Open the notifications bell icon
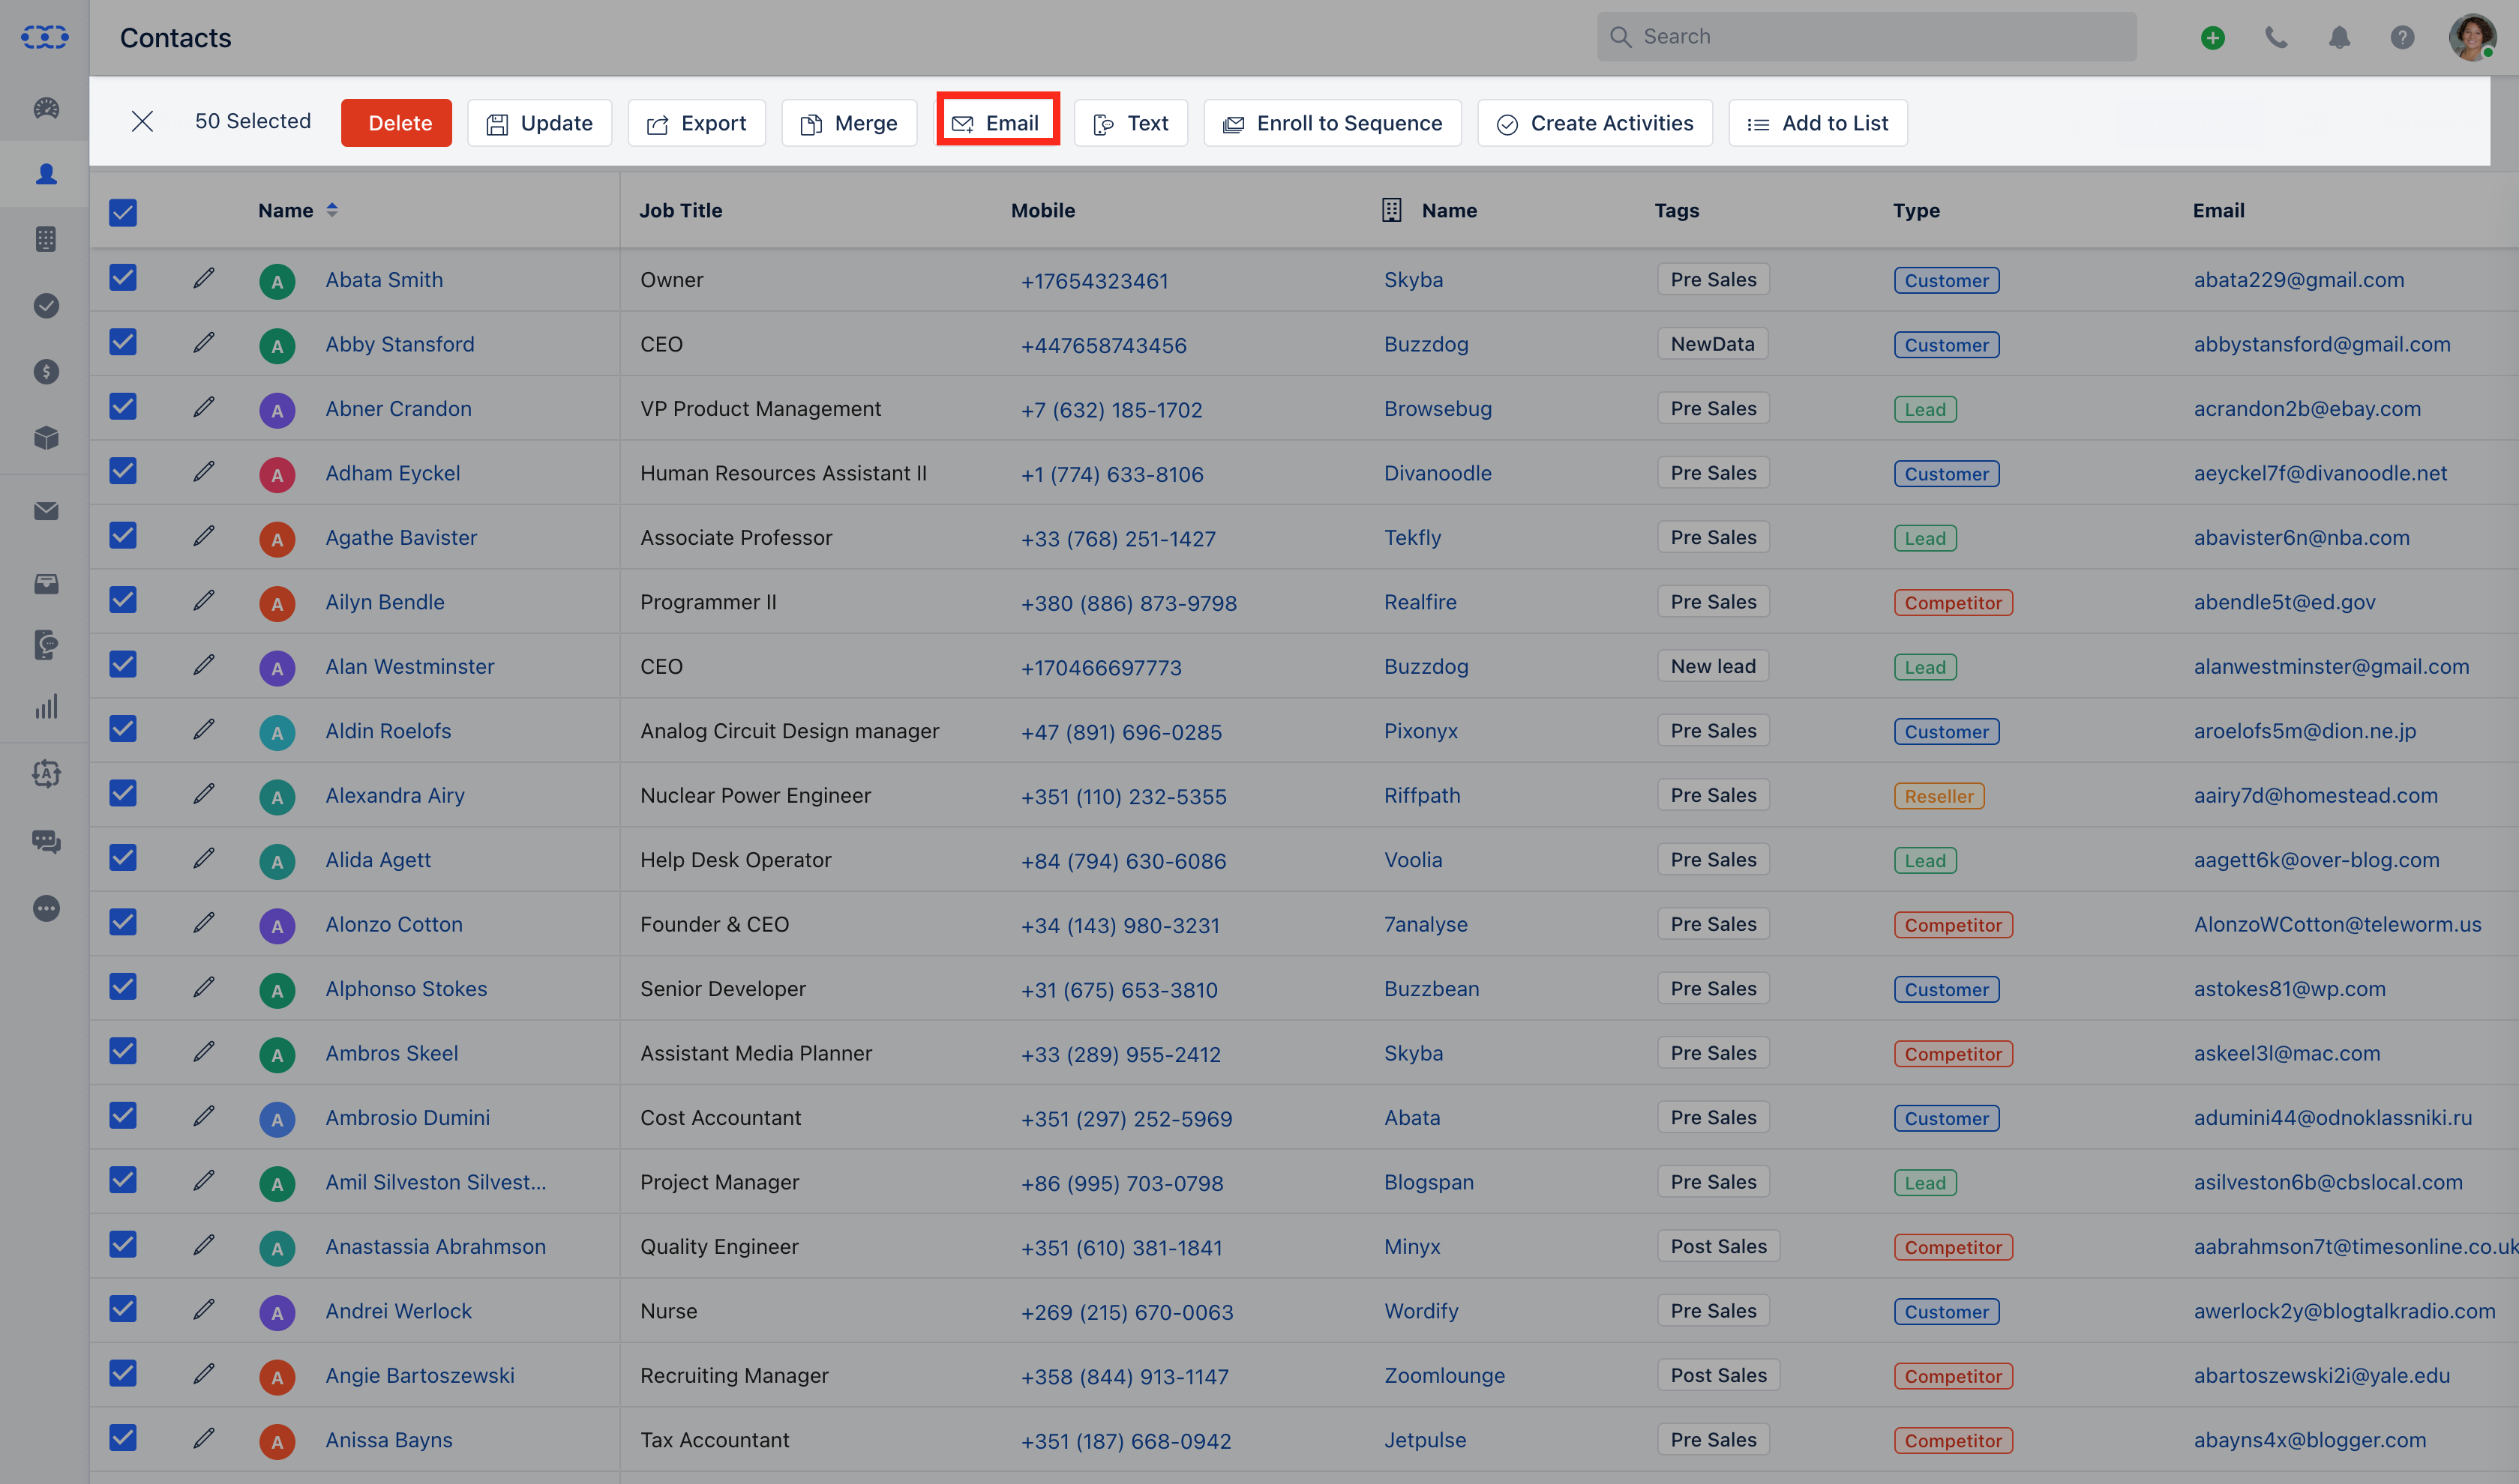2519x1484 pixels. coord(2339,38)
